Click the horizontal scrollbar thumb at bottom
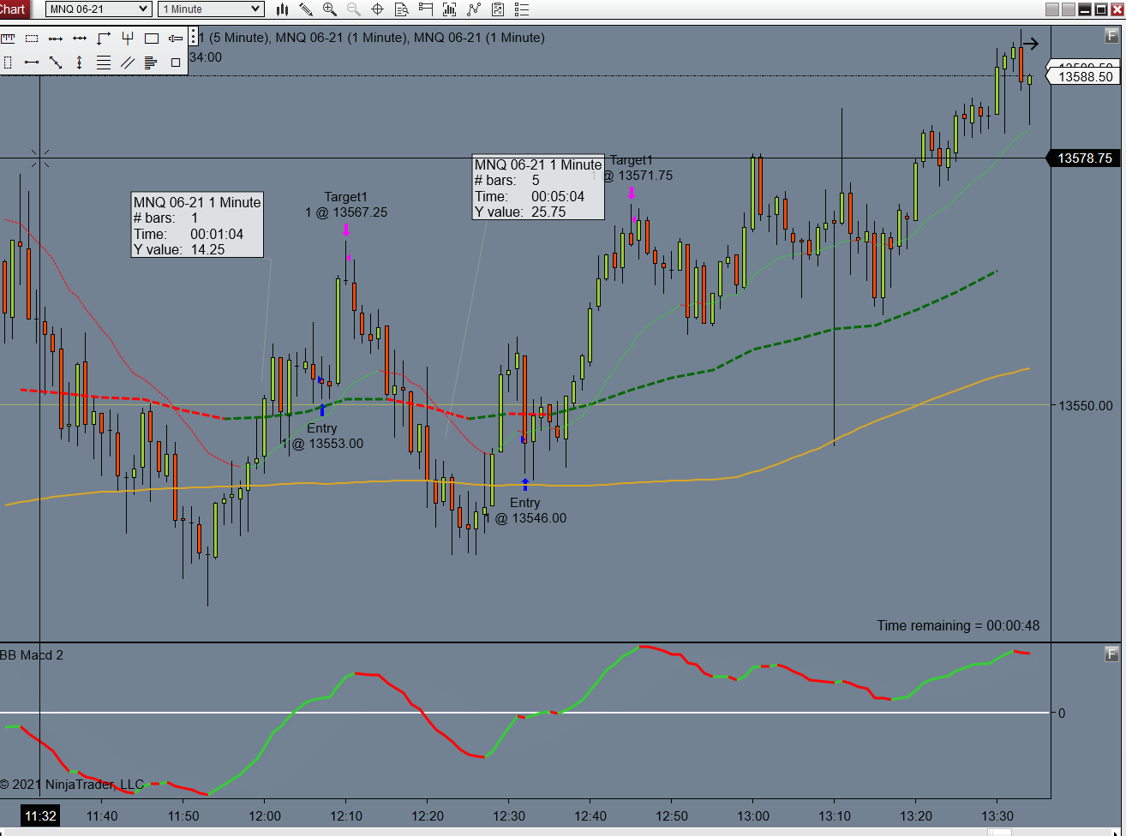Screen dimensions: 1126x836 [1000, 832]
